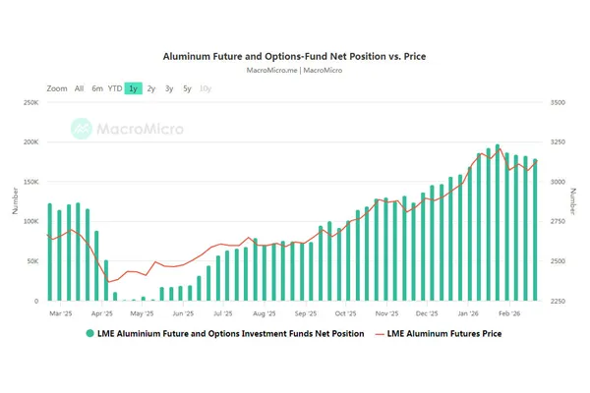Switch the chart to YTD range

115,88
